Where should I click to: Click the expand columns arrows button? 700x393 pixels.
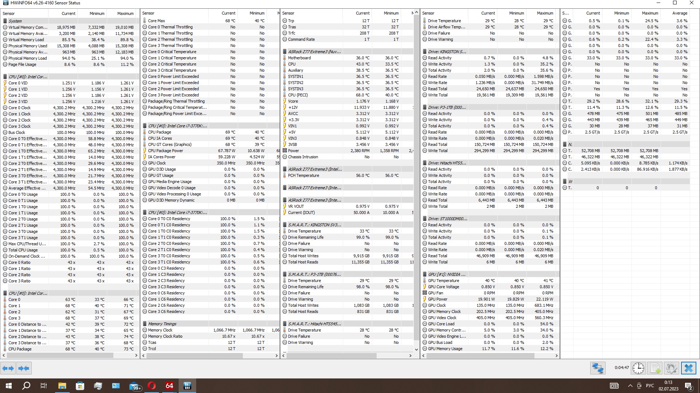(x=8, y=368)
